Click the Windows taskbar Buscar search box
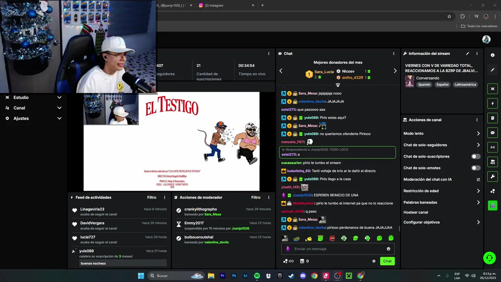Viewport: 501px width, 282px height. [x=175, y=276]
